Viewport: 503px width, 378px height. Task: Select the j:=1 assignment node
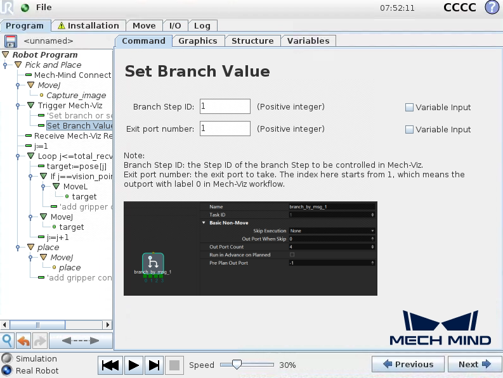[x=41, y=146]
